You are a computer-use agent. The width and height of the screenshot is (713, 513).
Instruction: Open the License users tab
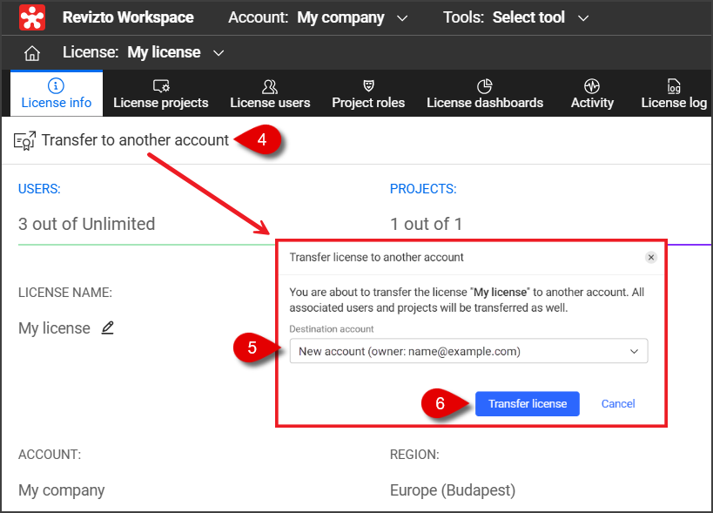point(270,94)
